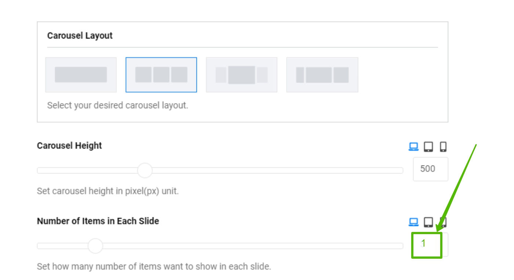Click the far right end of Number of Items track
514x280 pixels.
point(401,246)
